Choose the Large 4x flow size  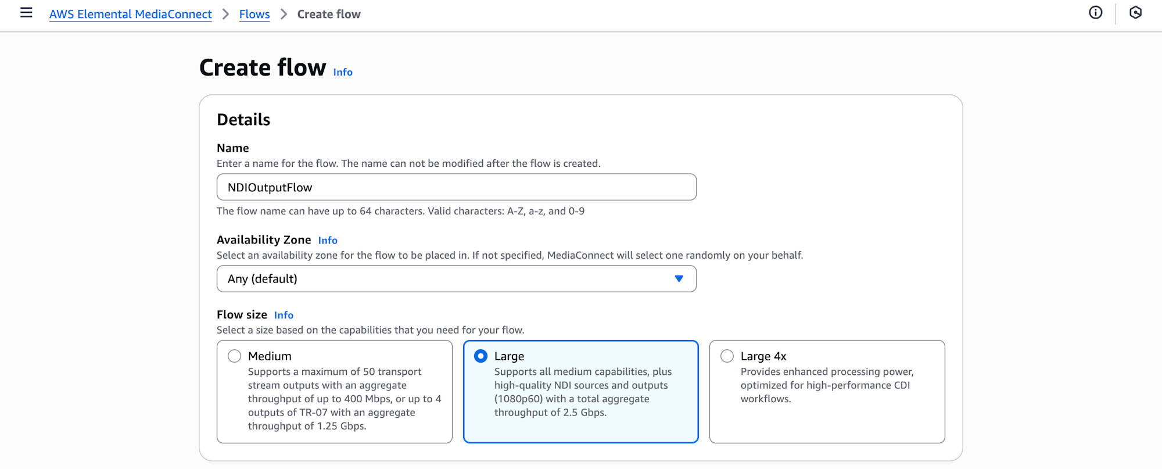[727, 356]
